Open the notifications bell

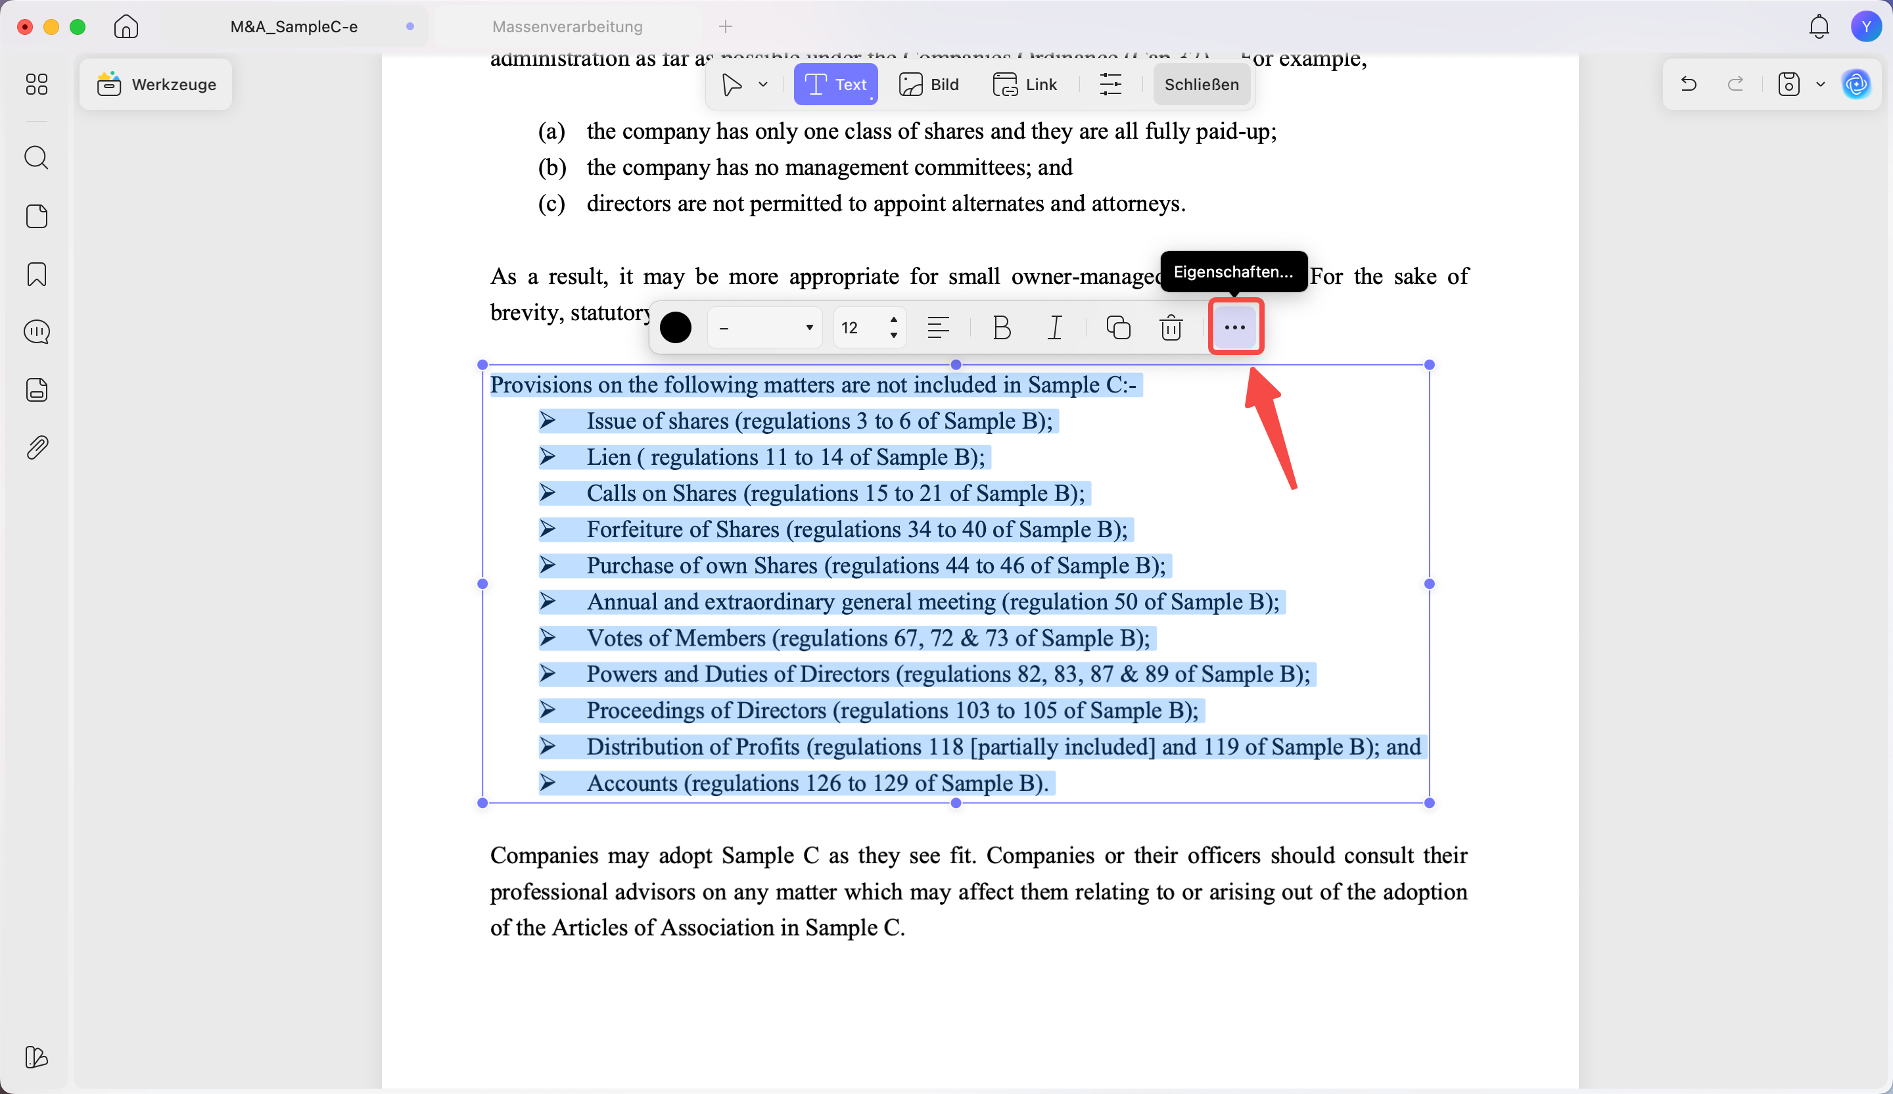1819,27
